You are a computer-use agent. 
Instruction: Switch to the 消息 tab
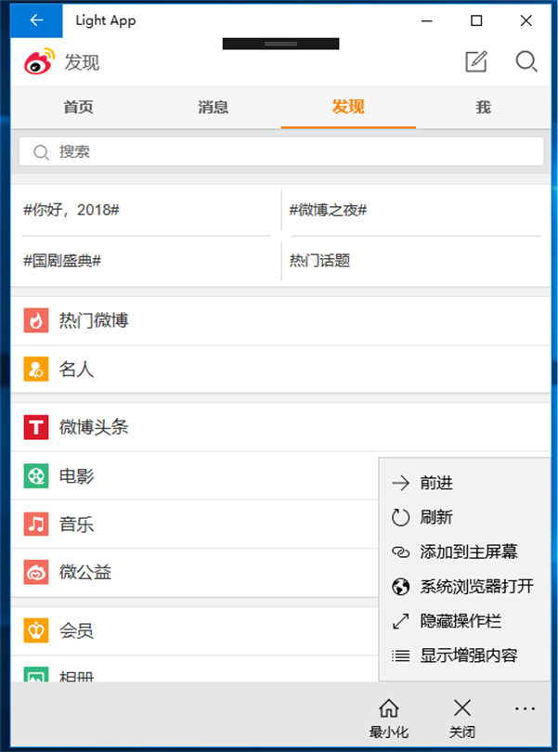[x=213, y=107]
